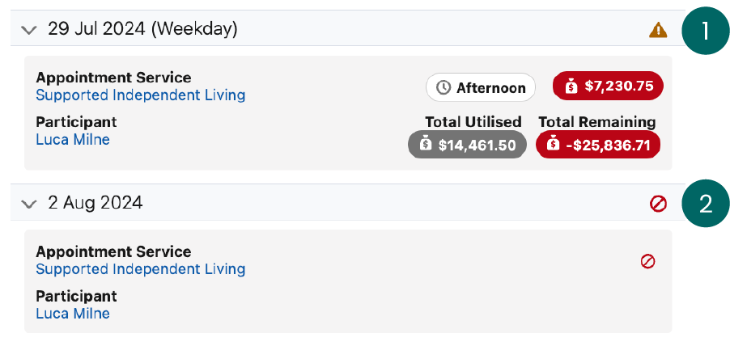The height and width of the screenshot is (346, 730).
Task: Click the money bag icon beside $7,230.75
Action: click(x=571, y=86)
